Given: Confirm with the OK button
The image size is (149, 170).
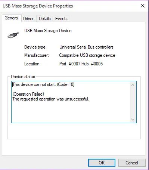Looking at the screenshot, I should click(102, 163).
